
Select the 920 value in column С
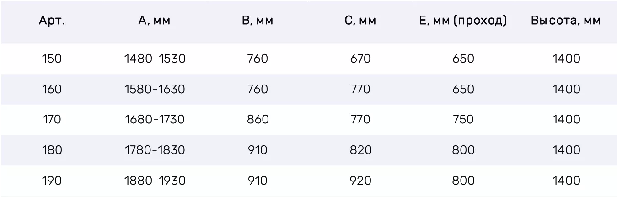[x=360, y=181]
